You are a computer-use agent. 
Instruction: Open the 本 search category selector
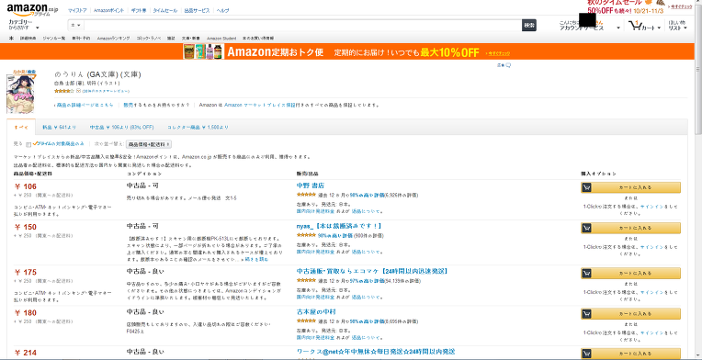pyautogui.click(x=76, y=25)
